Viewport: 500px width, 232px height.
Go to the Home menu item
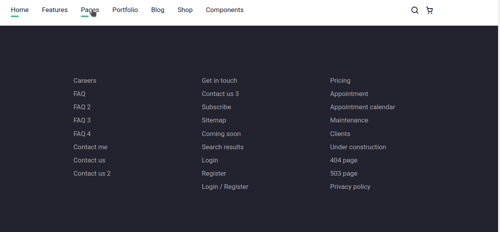(20, 10)
